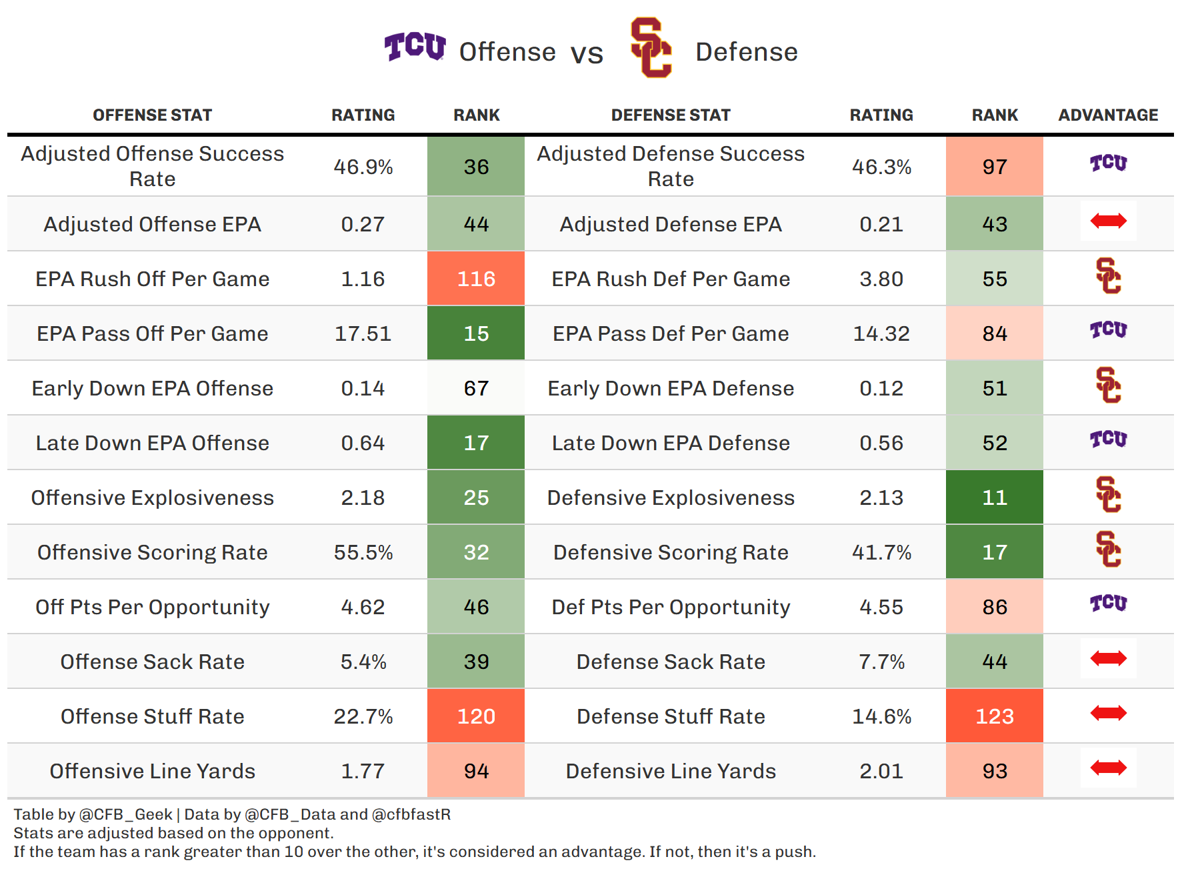Image resolution: width=1180 pixels, height=875 pixels.
Task: Click the dark green defense rank 11 cell
Action: pos(994,498)
